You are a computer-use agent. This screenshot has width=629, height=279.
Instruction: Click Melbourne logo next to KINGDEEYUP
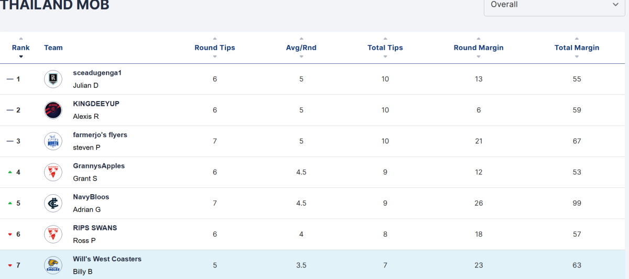coord(53,110)
